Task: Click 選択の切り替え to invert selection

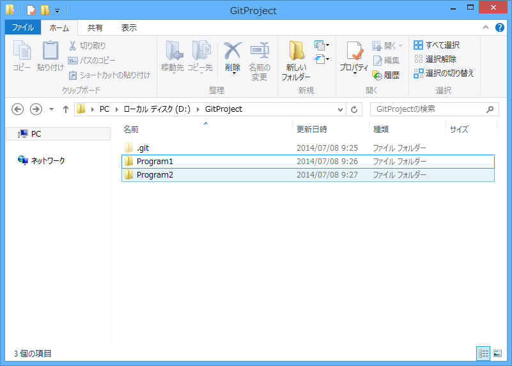Action: coord(444,73)
